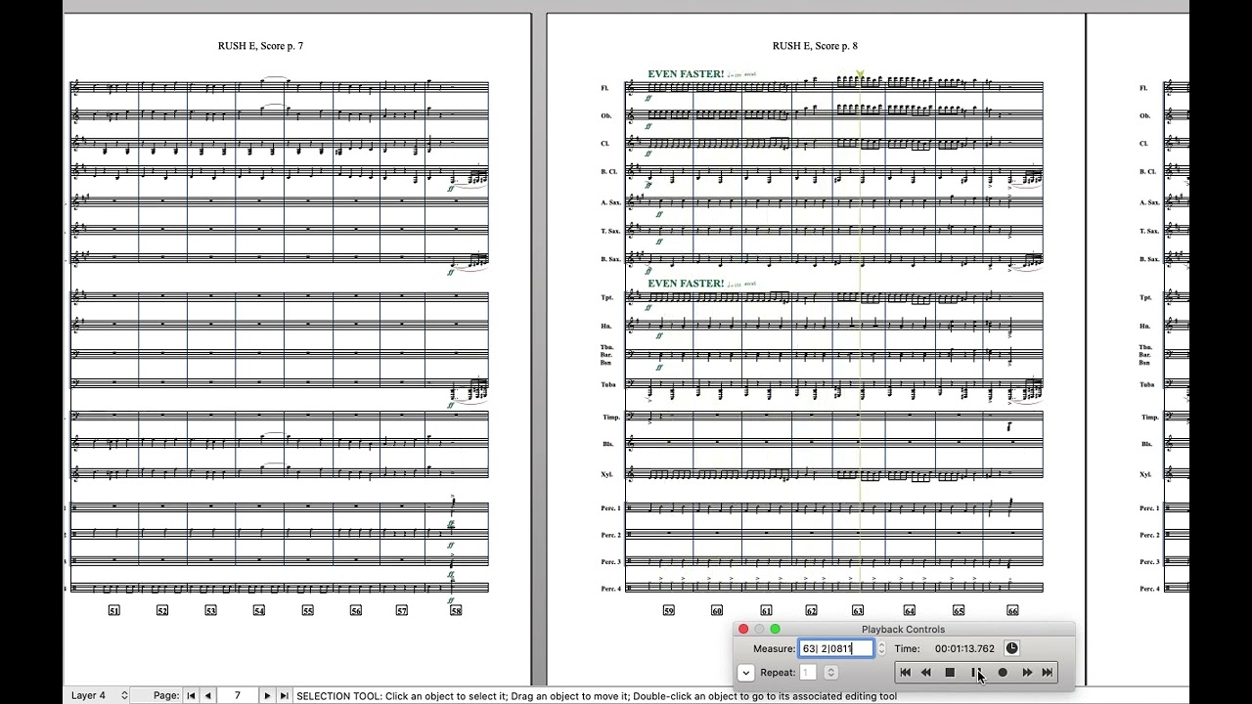Open the clock time display options

click(1011, 648)
